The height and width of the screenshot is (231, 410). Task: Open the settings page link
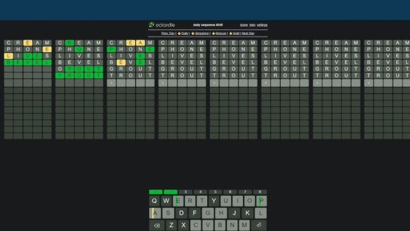pos(262,25)
